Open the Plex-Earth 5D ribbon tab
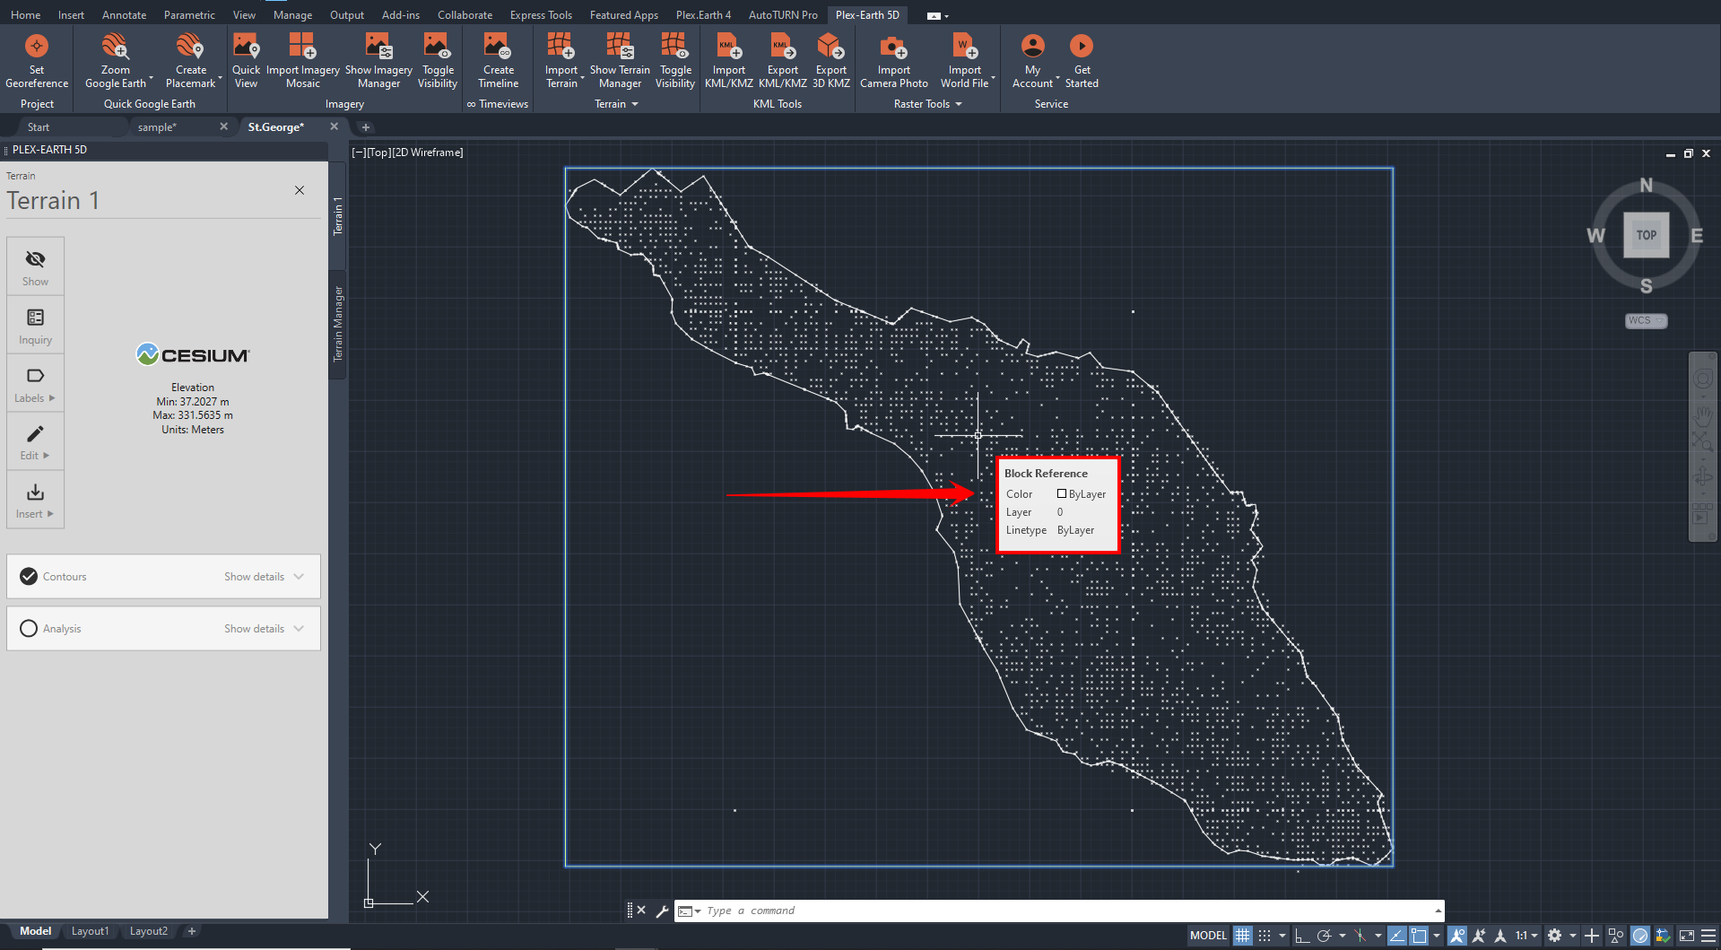 [867, 14]
